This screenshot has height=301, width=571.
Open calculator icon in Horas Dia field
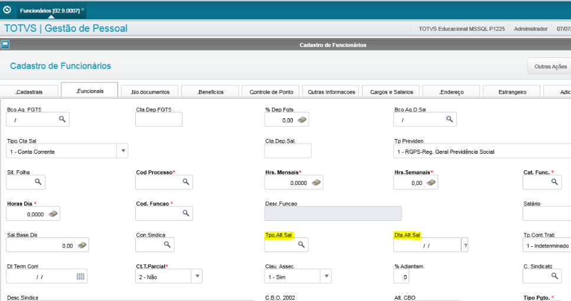[x=53, y=214]
